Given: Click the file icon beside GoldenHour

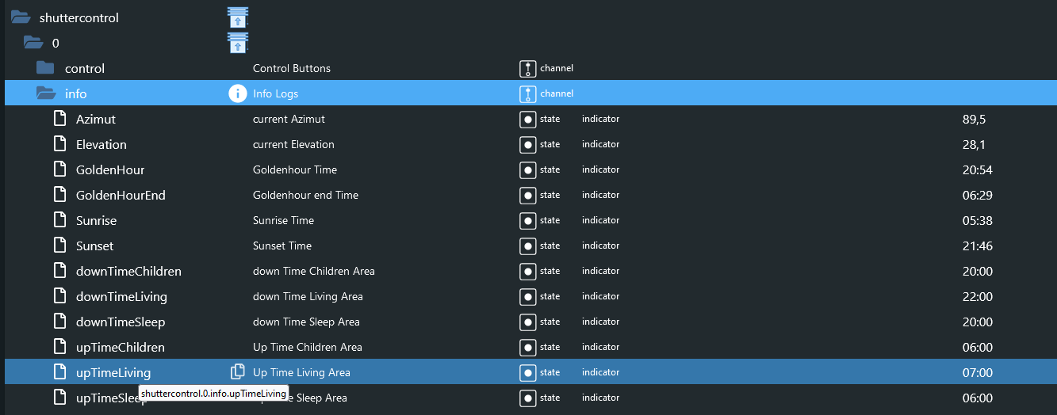Looking at the screenshot, I should coord(59,169).
